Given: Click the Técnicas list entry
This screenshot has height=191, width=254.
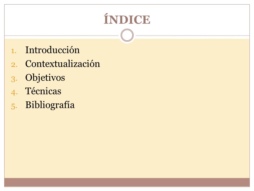Looking at the screenshot, I should pos(43,91).
